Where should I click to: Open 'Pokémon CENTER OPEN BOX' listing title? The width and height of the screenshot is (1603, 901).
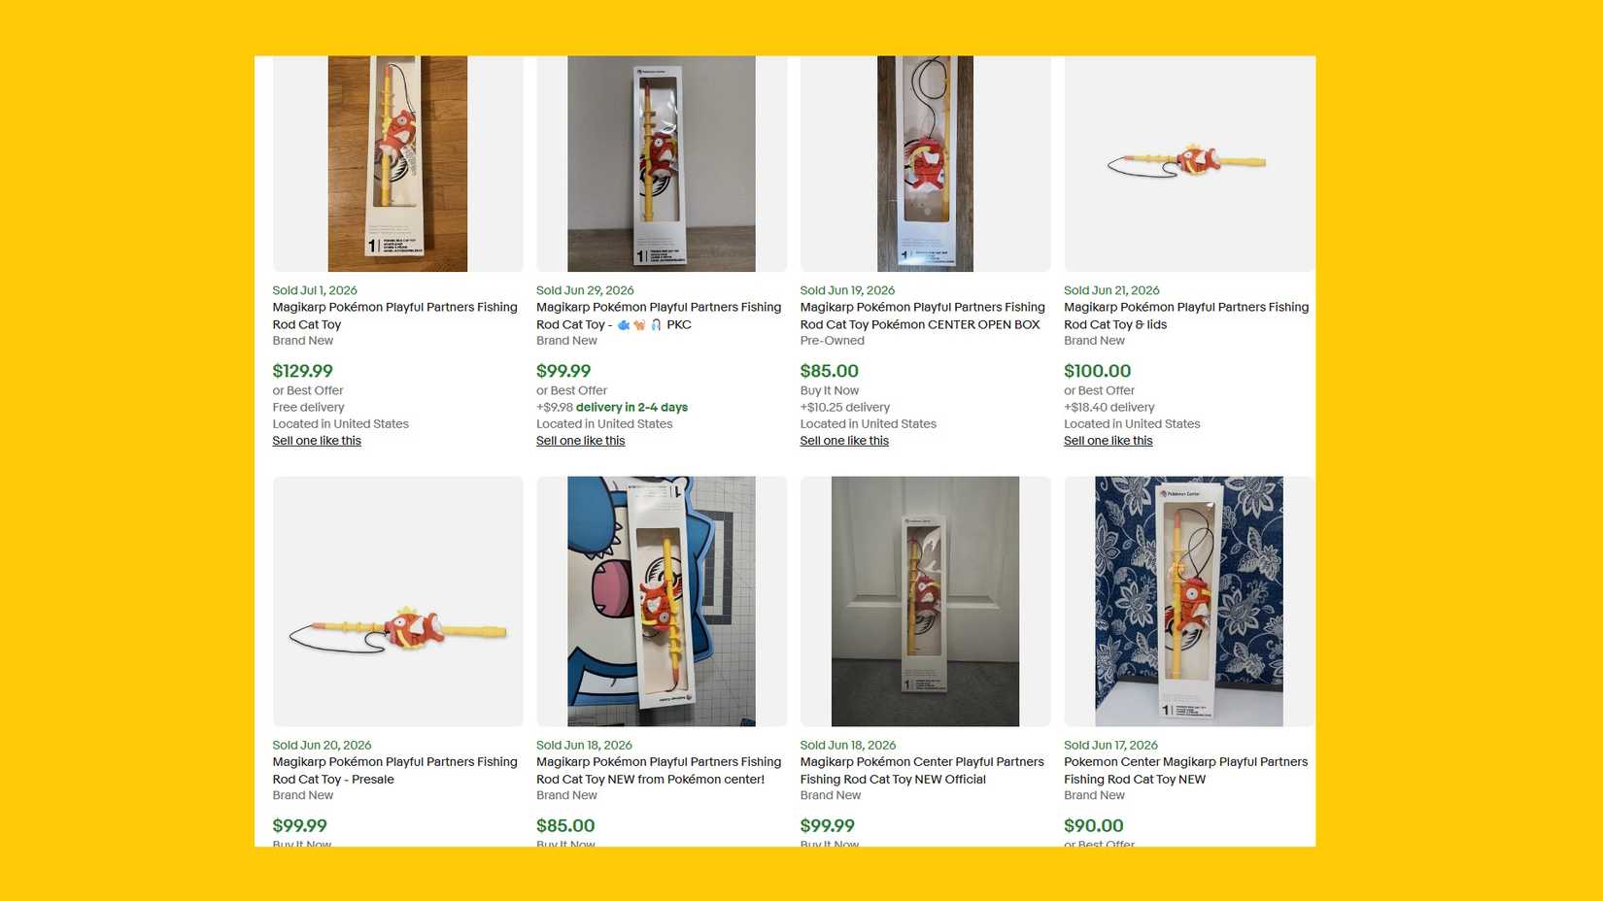[x=922, y=316]
